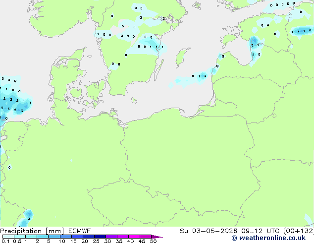This screenshot has width=314, height=243.
Task: Click the 'Precipitation [mm]' label
Action: [32, 231]
